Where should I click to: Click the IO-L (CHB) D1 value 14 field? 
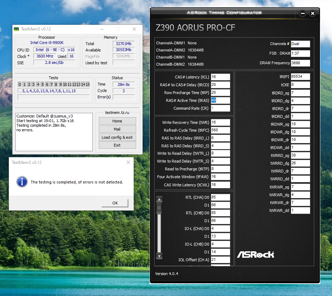220,252
